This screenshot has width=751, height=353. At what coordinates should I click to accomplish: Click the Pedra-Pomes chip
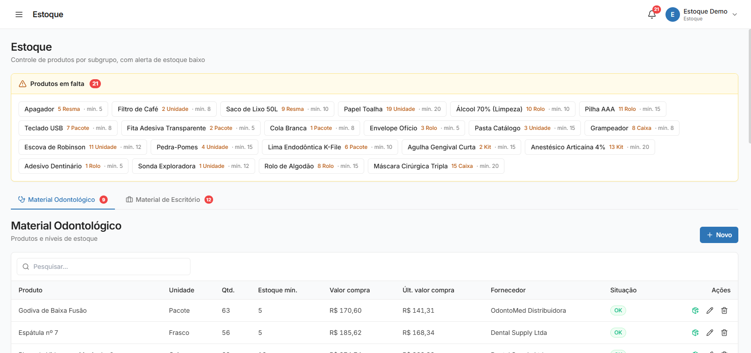(204, 147)
